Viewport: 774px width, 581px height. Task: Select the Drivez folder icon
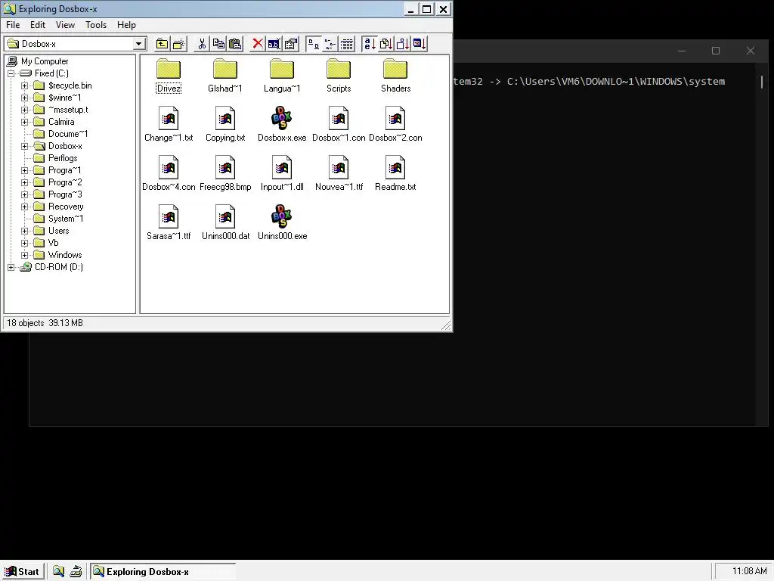point(169,76)
